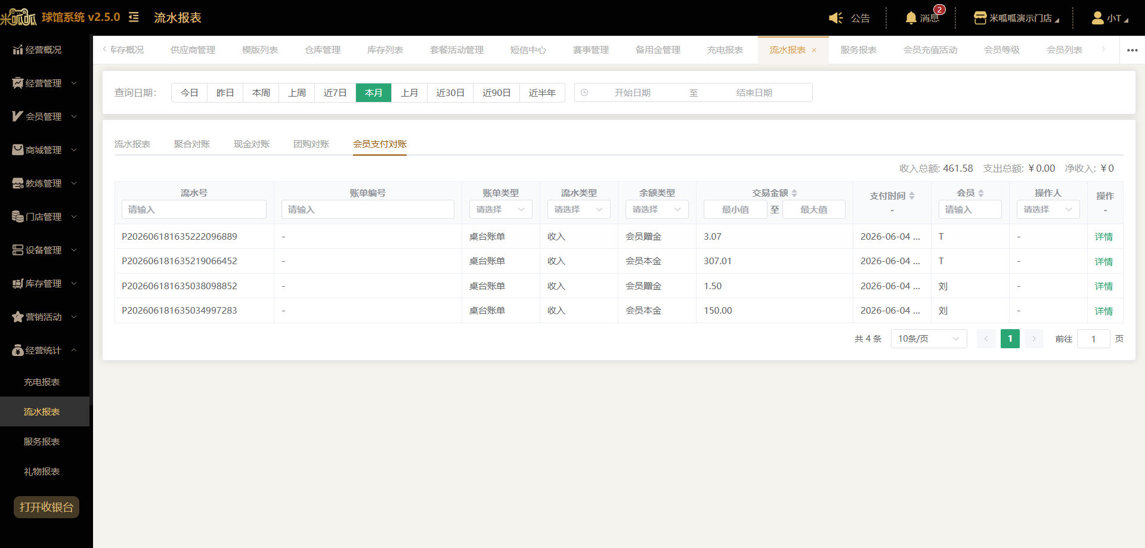
Task: Click the 打开收银台 button
Action: tap(46, 507)
